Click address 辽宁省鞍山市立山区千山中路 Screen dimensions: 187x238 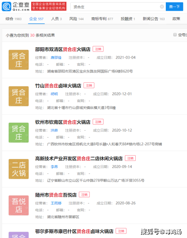[96, 181]
